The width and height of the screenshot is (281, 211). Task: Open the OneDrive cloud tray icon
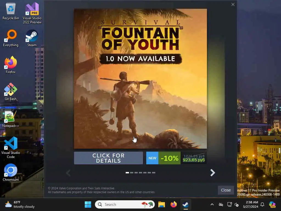coord(221,204)
